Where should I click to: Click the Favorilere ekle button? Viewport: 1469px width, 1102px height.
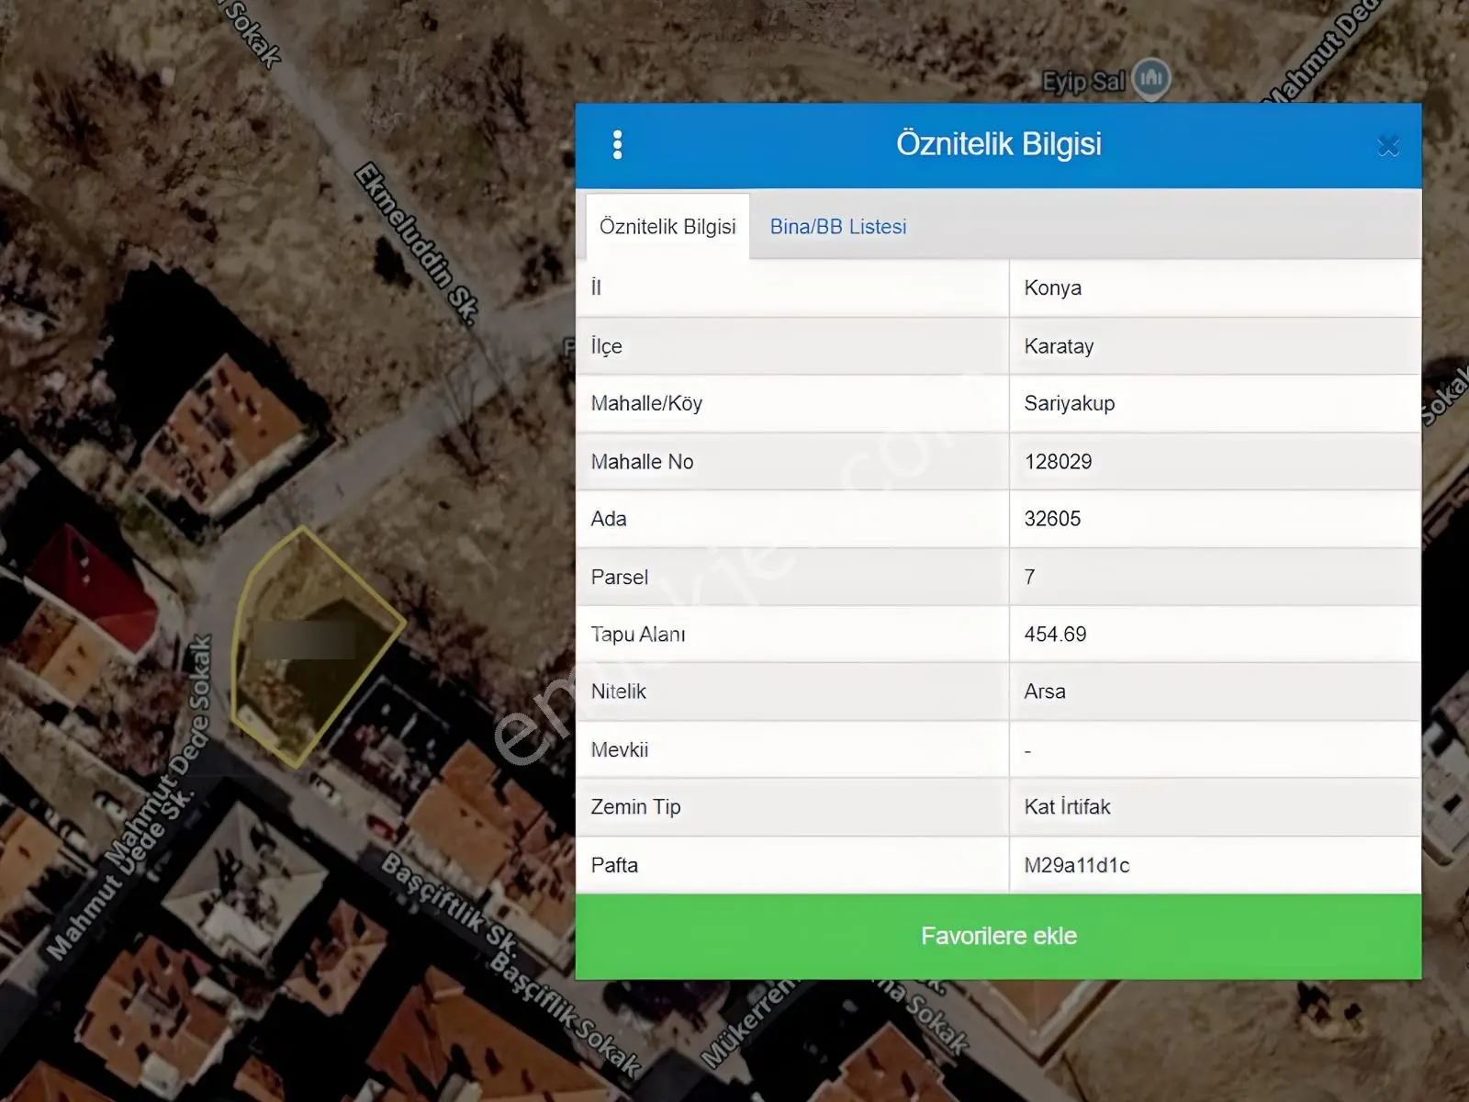998,936
